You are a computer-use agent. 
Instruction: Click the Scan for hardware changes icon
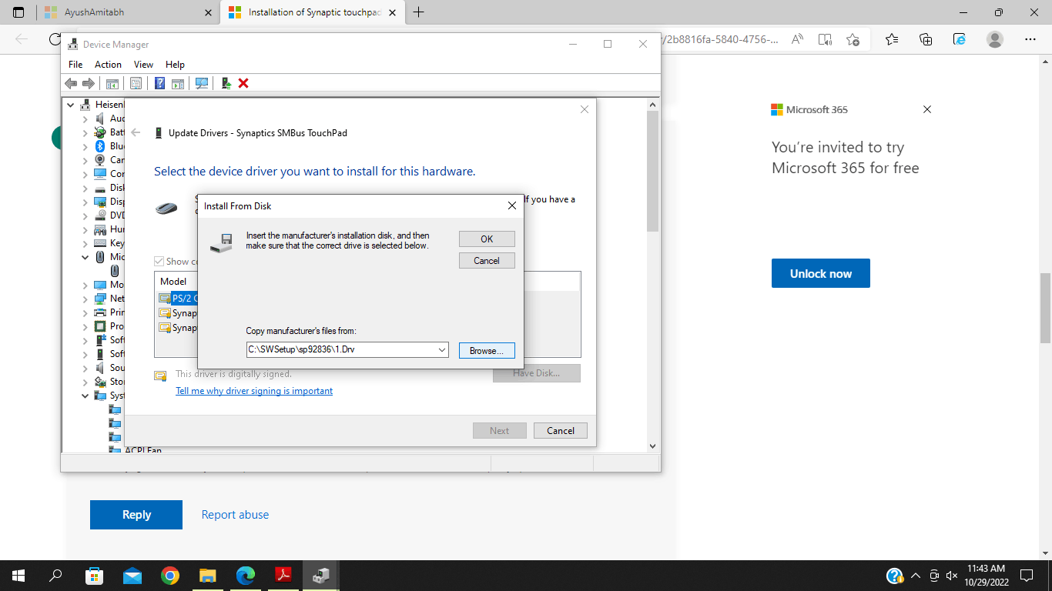202,83
